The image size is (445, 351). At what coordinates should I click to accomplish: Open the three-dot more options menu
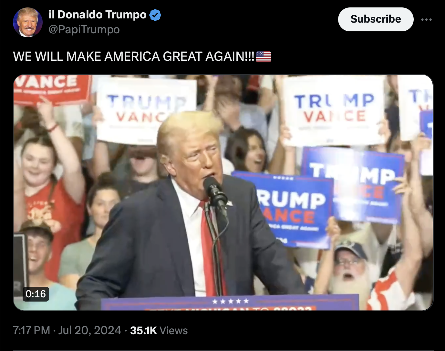[x=426, y=20]
